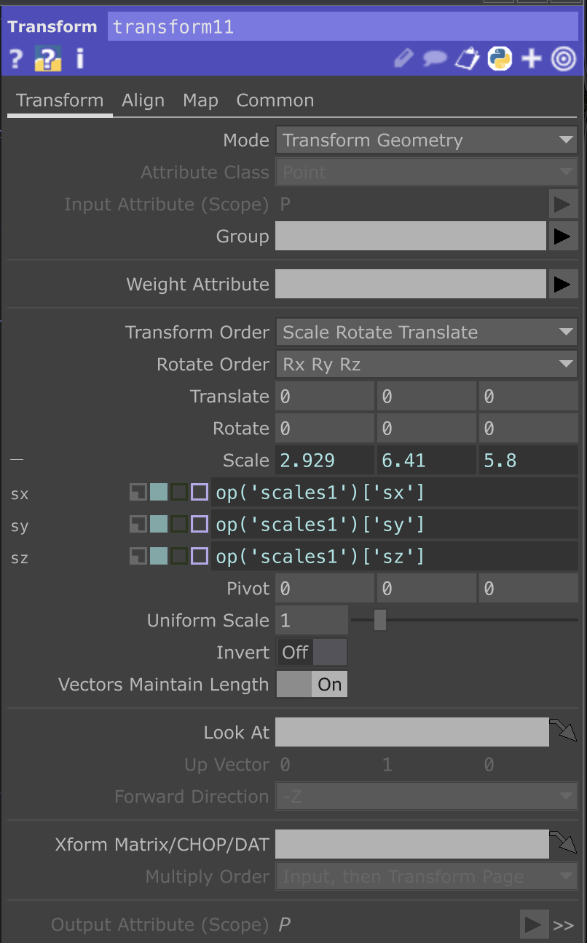Click the bullseye target icon top right
This screenshot has width=587, height=943.
562,59
